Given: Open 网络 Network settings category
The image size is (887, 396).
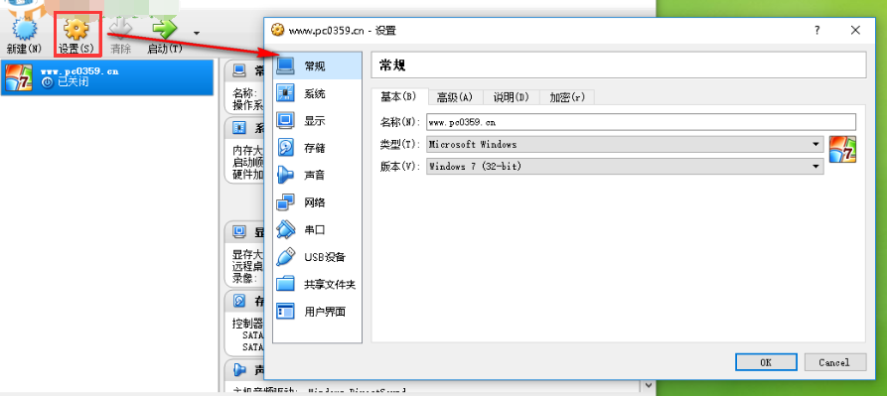Looking at the screenshot, I should click(317, 202).
